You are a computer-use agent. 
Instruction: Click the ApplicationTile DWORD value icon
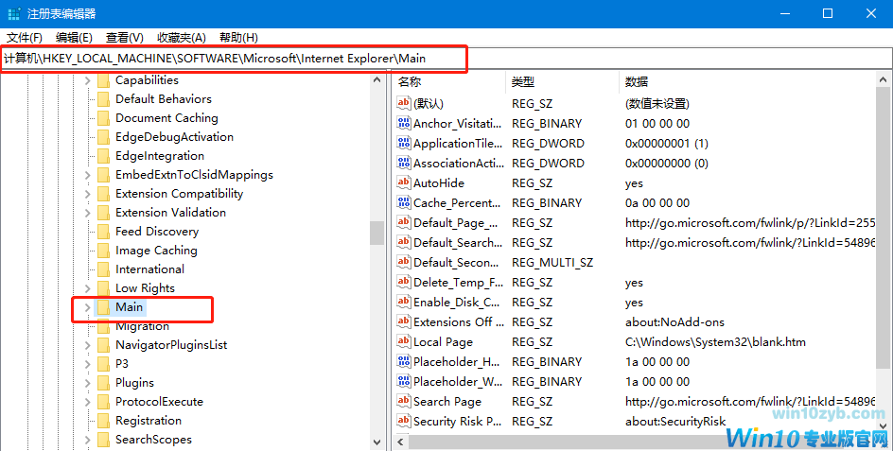point(404,144)
